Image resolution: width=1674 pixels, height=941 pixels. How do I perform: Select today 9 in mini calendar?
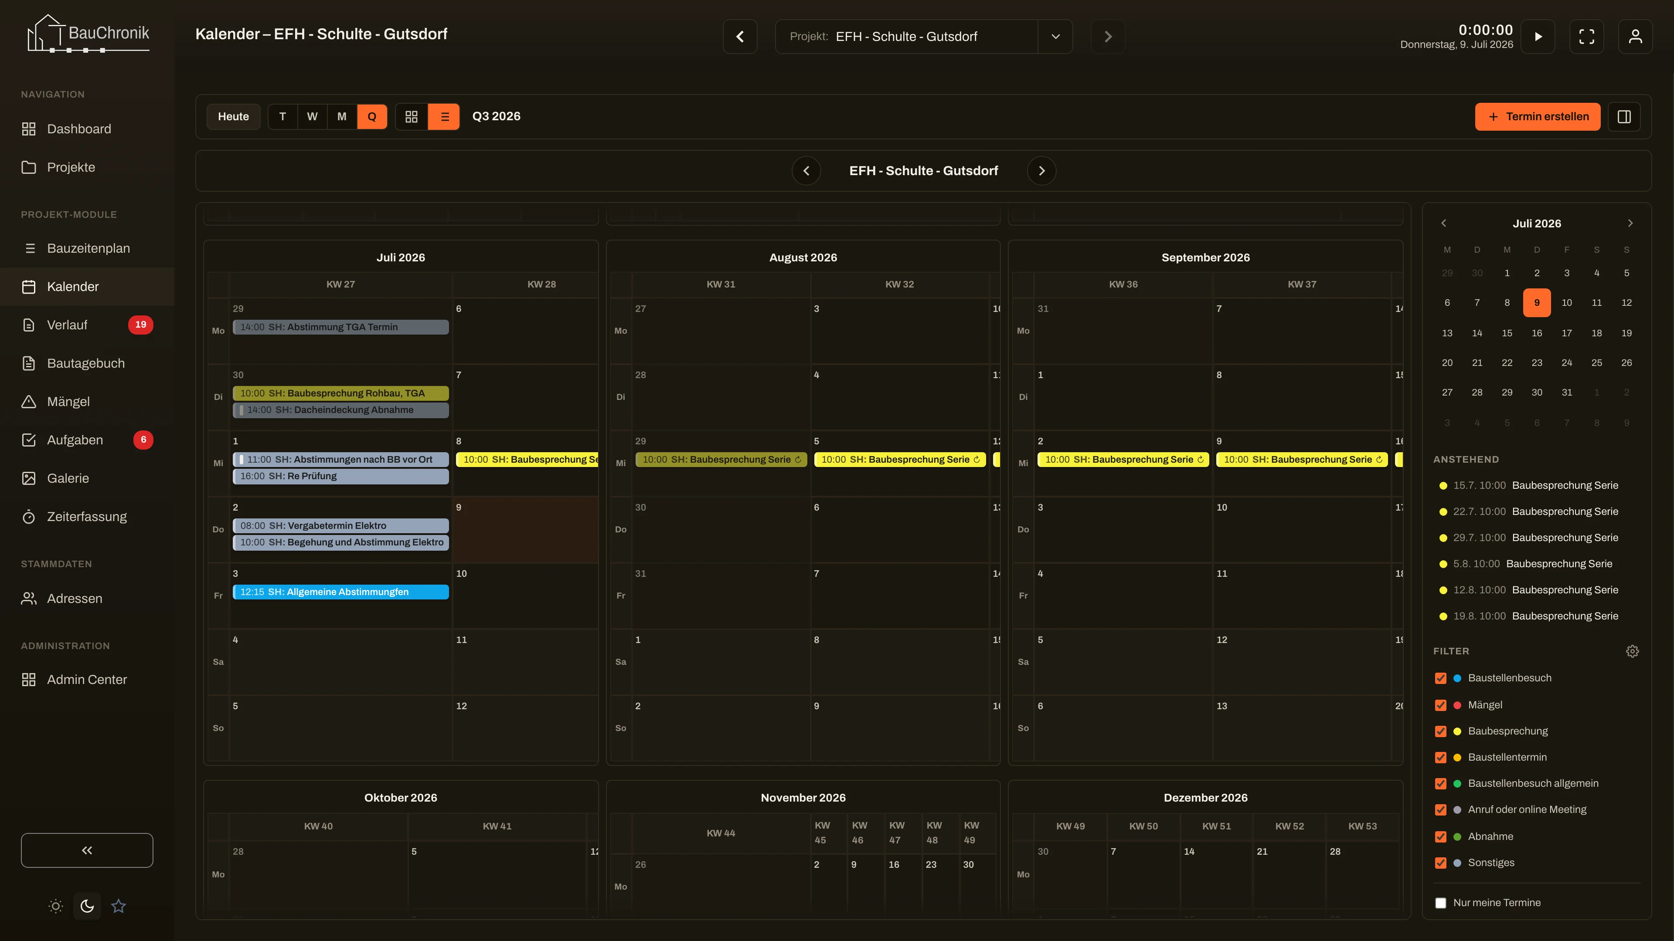pos(1537,303)
